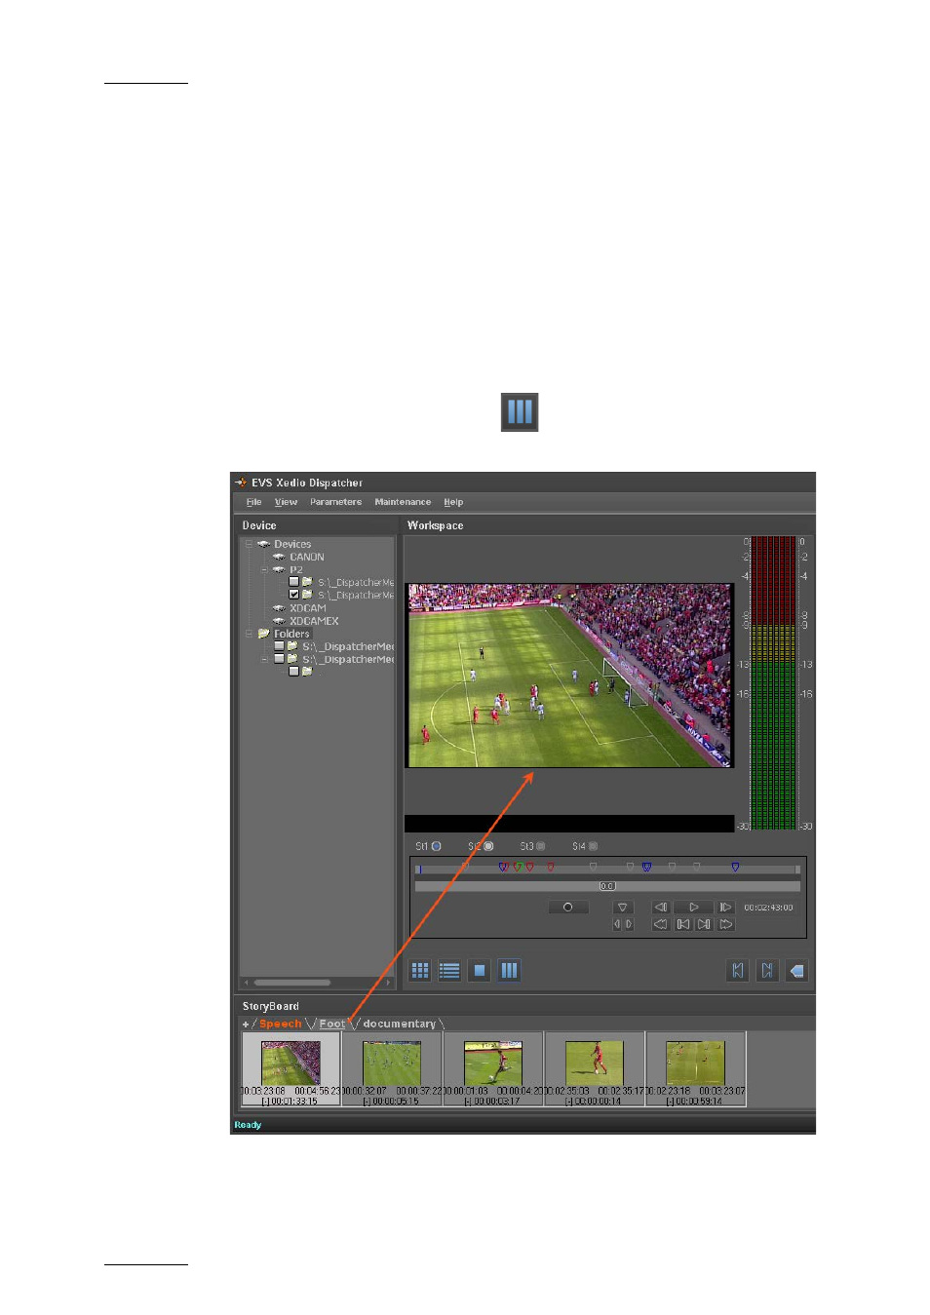Add a new storyboard tab with plus
Image resolution: width=930 pixels, height=1315 pixels.
tap(246, 1025)
